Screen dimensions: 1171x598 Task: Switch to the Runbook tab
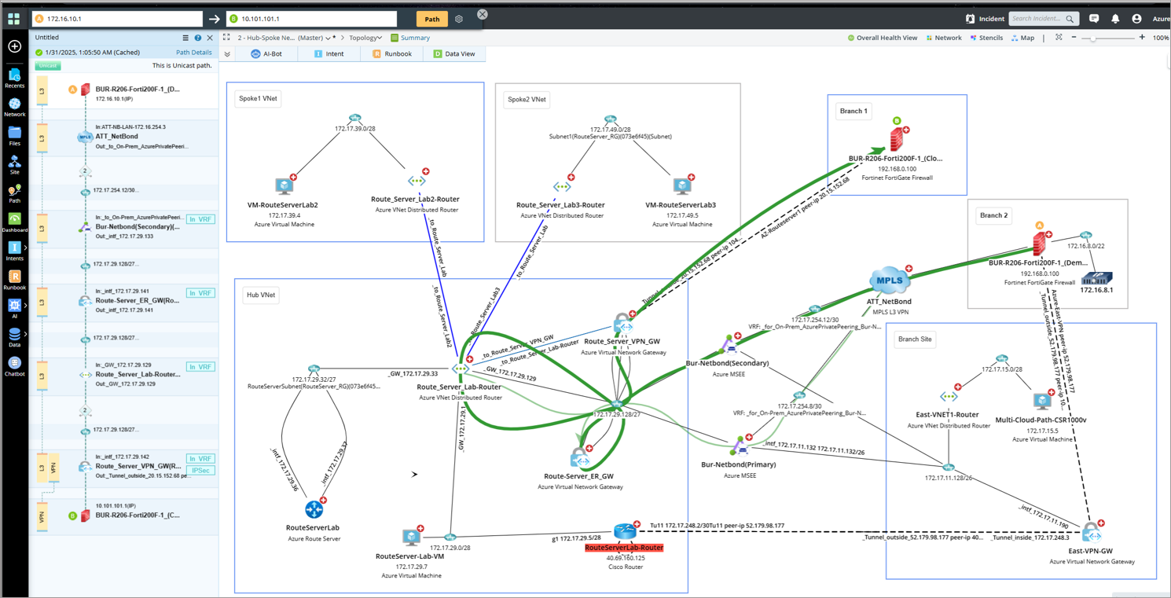coord(392,53)
